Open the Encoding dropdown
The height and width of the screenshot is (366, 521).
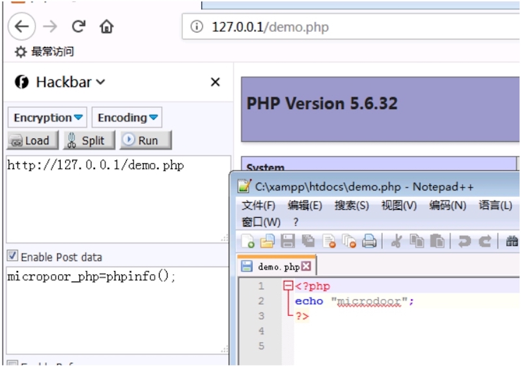point(127,118)
